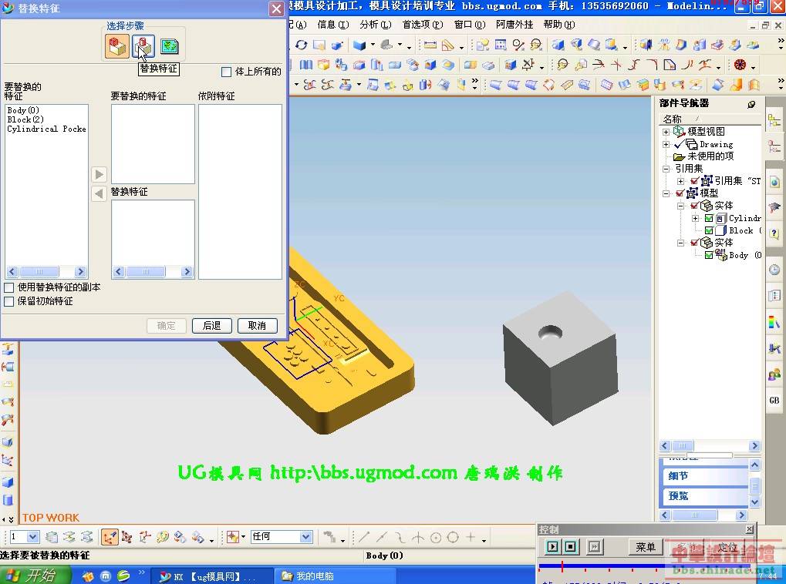Click the play button in control panel

click(x=552, y=546)
